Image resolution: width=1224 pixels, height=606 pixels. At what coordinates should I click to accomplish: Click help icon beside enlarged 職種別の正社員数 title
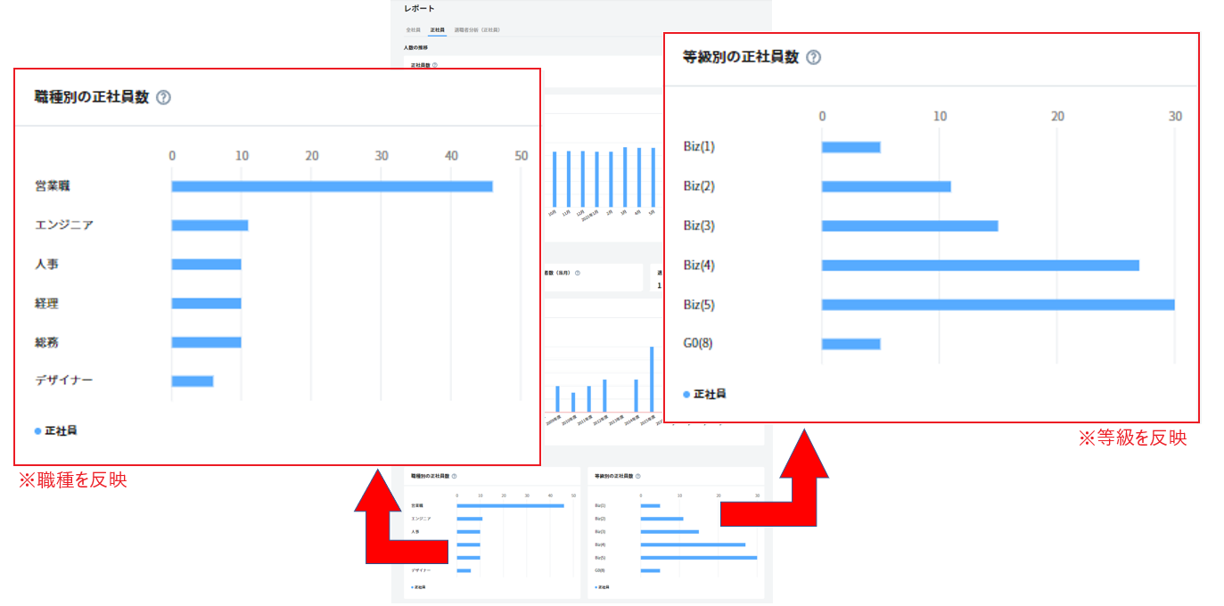coord(163,98)
